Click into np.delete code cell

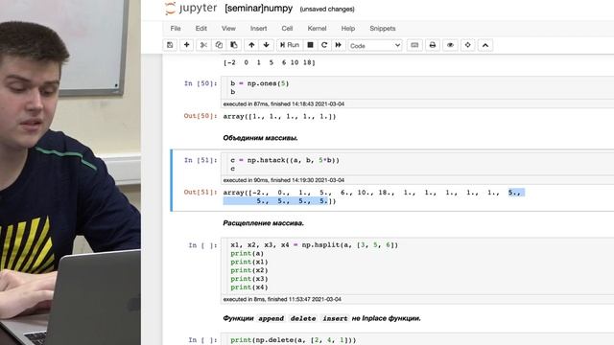tap(417, 339)
